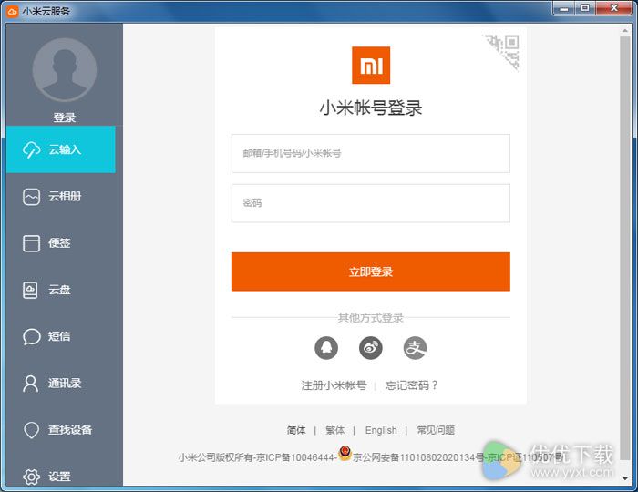The image size is (638, 492).
Task: Switch language to 简体
Action: point(296,430)
